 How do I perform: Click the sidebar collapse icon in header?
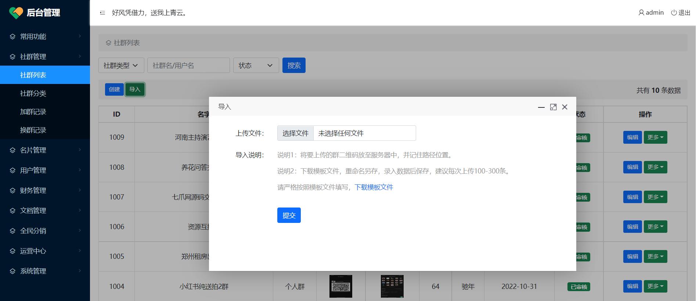(x=102, y=13)
